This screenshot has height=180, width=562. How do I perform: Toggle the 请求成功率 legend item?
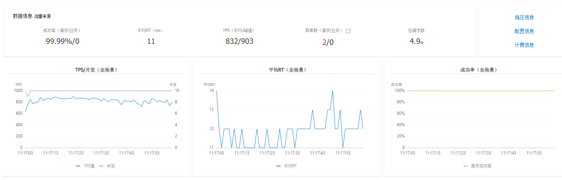[x=477, y=166]
